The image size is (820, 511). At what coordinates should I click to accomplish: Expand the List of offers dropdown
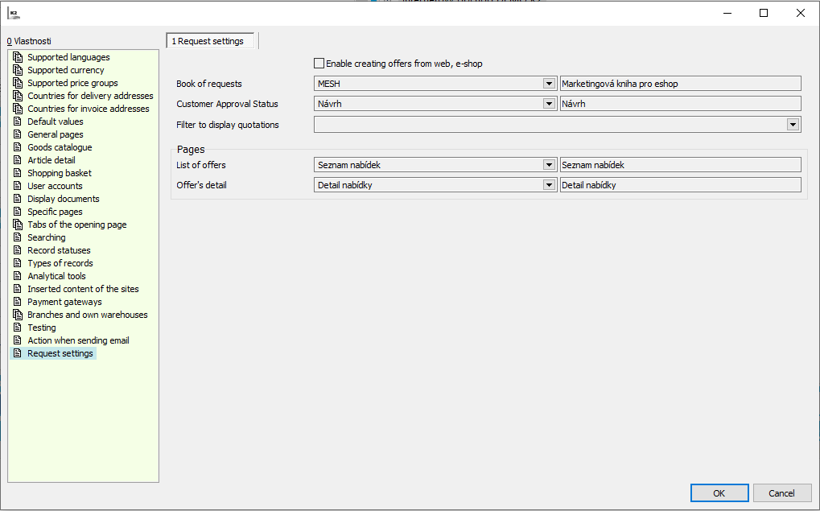549,164
